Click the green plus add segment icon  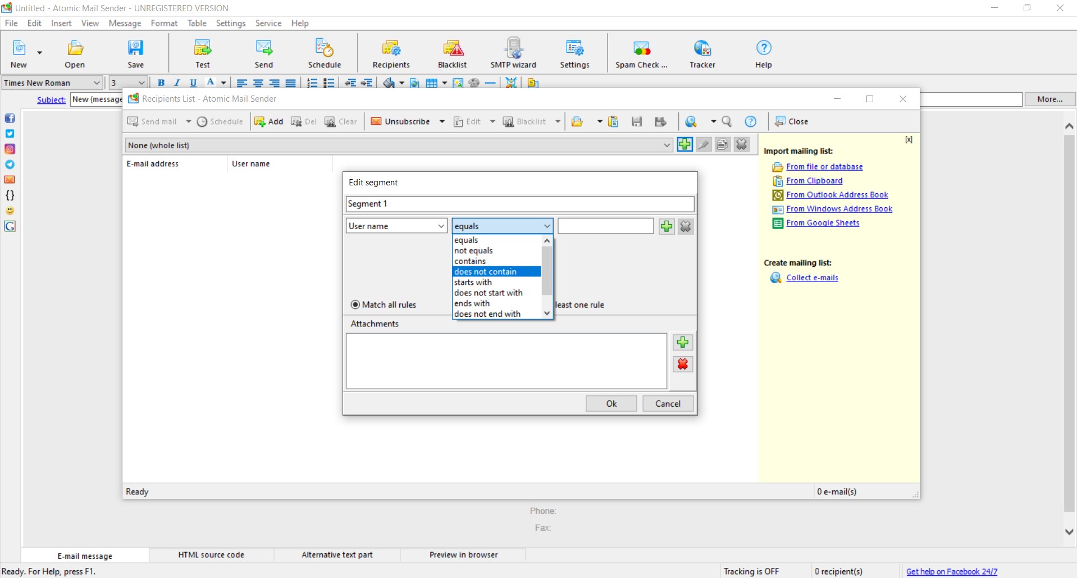pyautogui.click(x=684, y=144)
